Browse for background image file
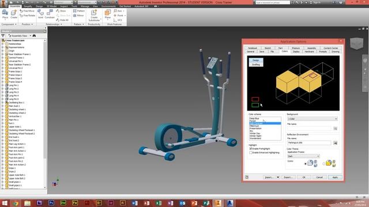This screenshot has height=207, width=369. coord(336,128)
